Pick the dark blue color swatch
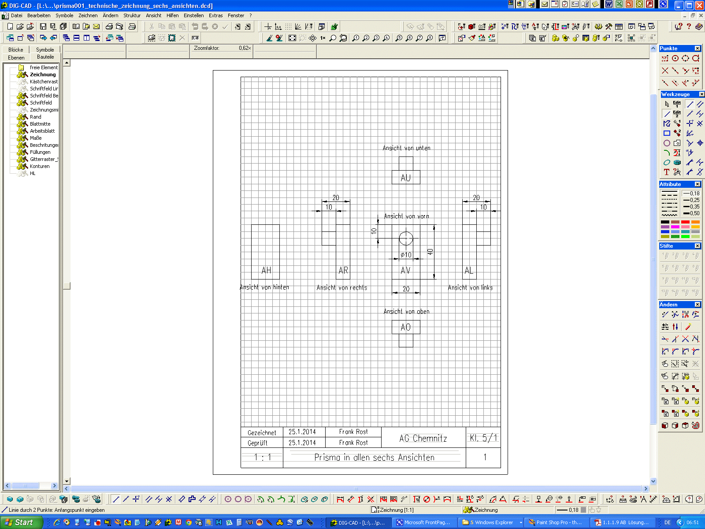705x529 pixels. 665,232
